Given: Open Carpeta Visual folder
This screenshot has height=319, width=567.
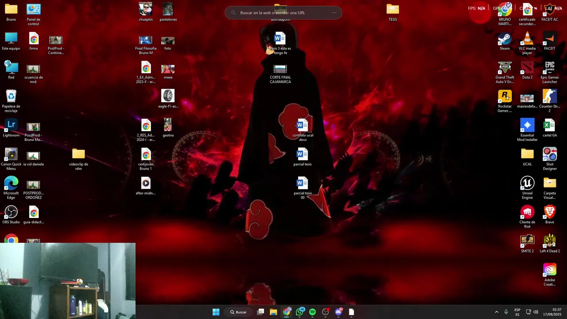Looking at the screenshot, I should coord(549,188).
